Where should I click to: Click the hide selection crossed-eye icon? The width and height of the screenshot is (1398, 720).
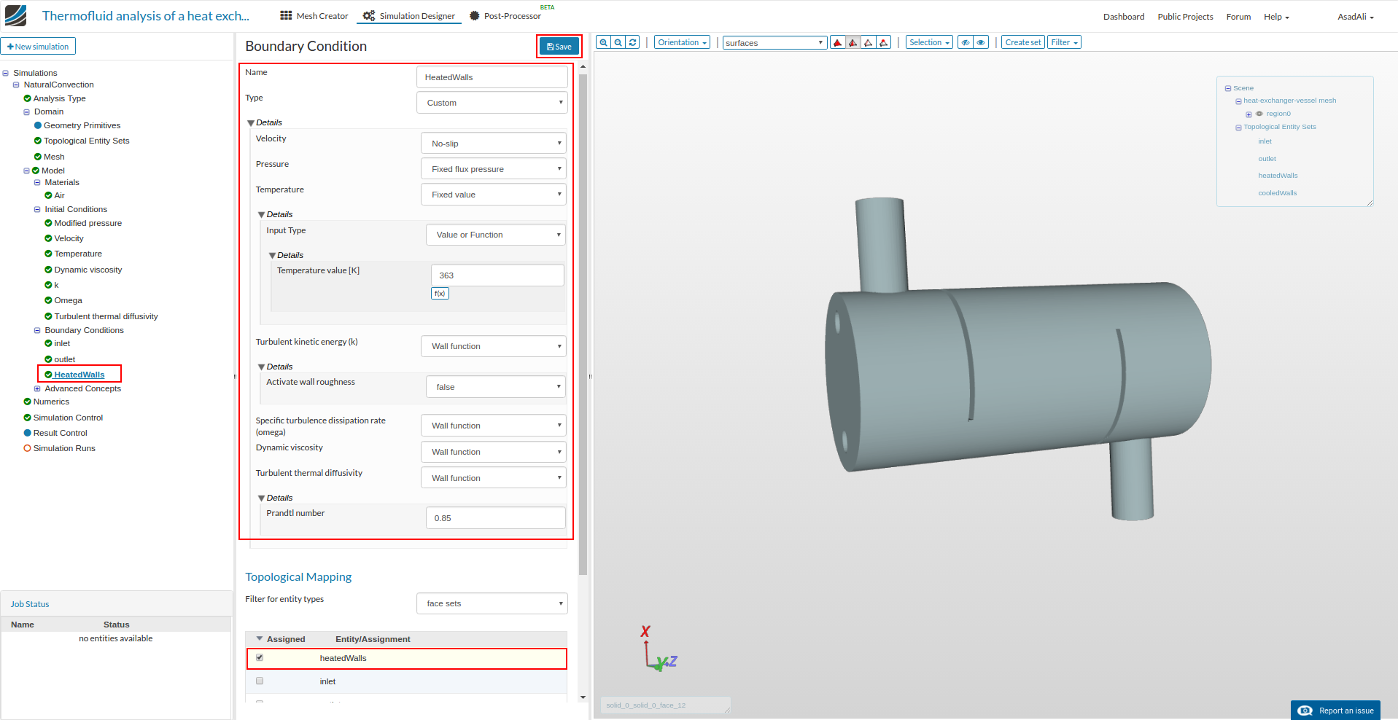(x=966, y=42)
